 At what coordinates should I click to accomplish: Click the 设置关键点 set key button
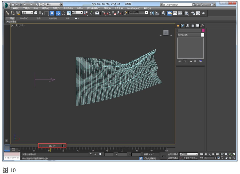point(173,158)
